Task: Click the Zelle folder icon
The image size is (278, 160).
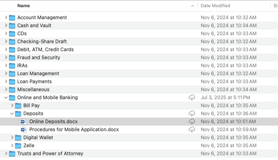Action: [18, 146]
